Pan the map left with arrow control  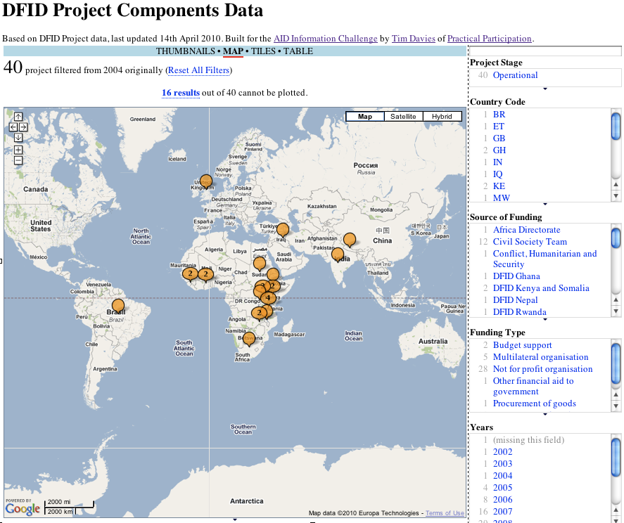point(13,127)
